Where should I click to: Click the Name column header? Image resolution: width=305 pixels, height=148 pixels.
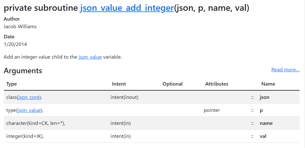(268, 84)
